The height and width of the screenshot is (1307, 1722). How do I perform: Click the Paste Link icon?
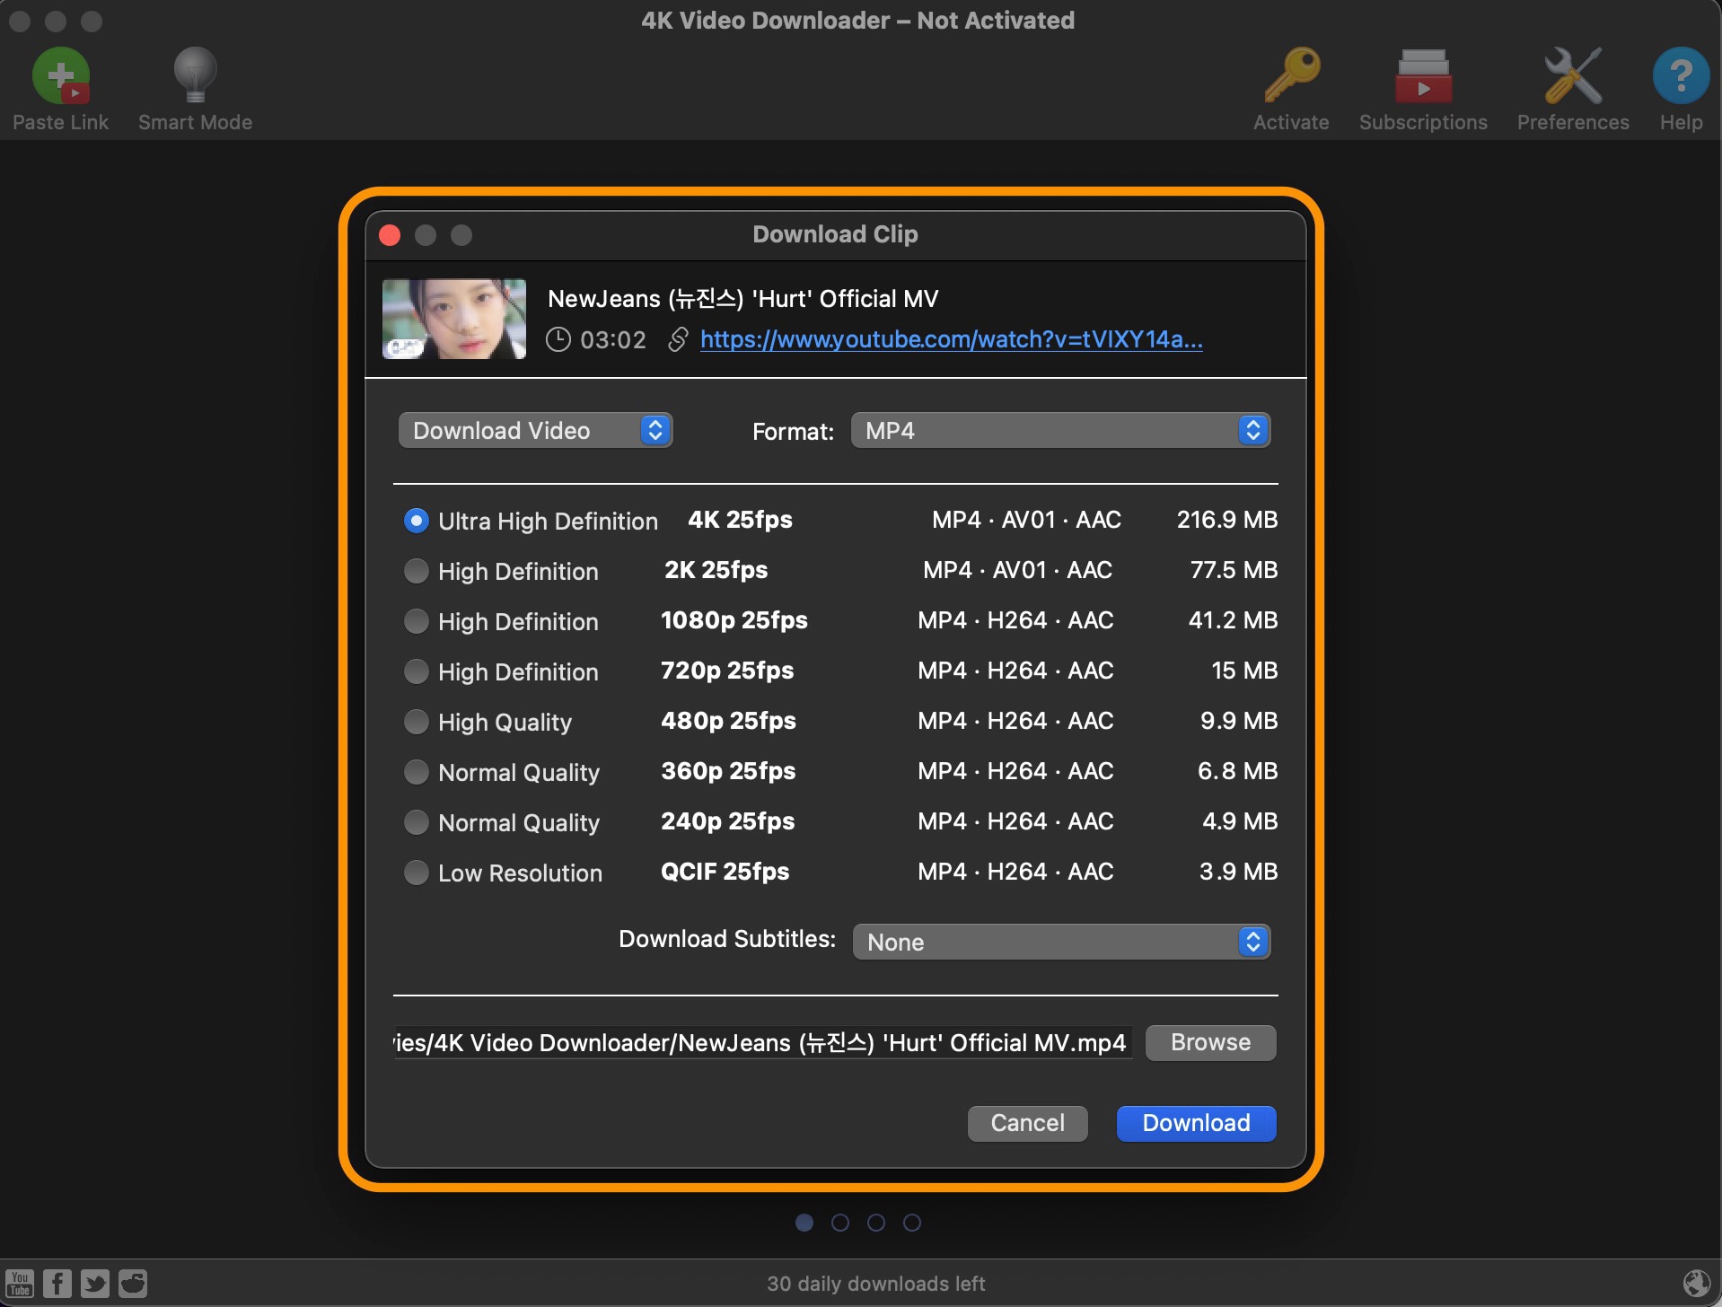pos(61,76)
